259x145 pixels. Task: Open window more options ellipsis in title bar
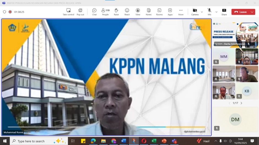229,3
